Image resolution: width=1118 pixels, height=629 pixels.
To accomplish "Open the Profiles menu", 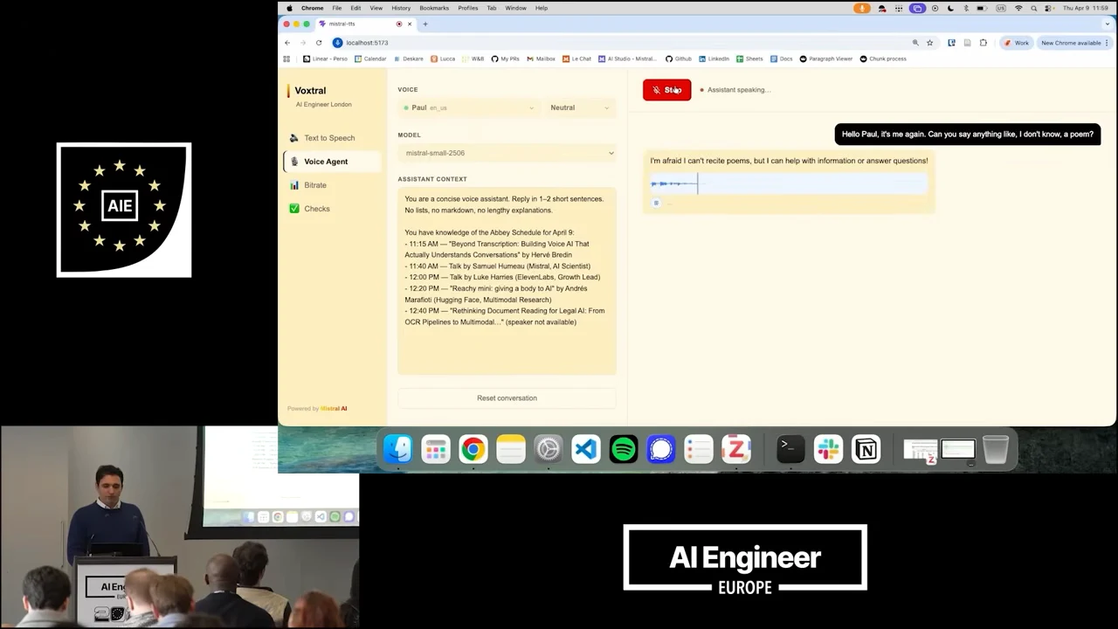I will (x=468, y=8).
